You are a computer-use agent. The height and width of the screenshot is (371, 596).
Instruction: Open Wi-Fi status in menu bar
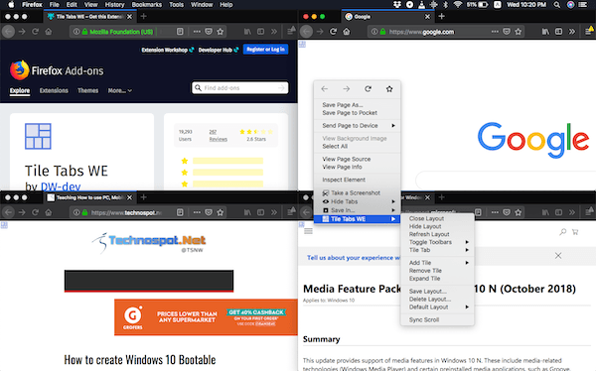pos(458,5)
